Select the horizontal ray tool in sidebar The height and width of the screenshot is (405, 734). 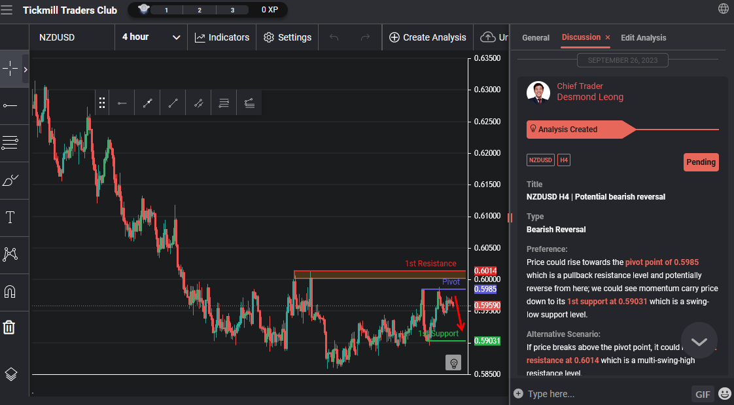pyautogui.click(x=10, y=106)
